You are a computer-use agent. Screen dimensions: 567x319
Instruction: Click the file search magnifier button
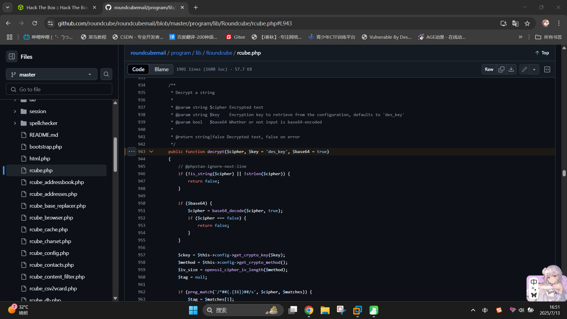(106, 74)
